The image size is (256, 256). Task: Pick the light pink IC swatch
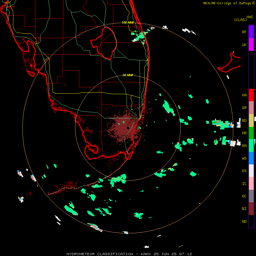251,183
